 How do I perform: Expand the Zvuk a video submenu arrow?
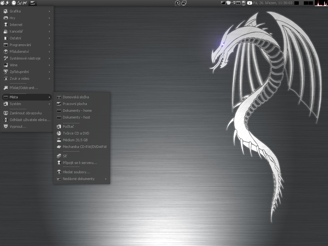click(x=49, y=79)
